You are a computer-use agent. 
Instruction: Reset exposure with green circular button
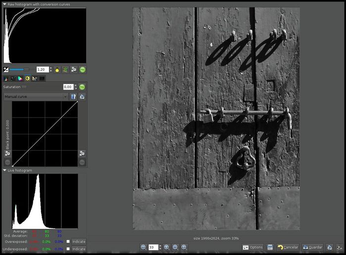pos(83,70)
